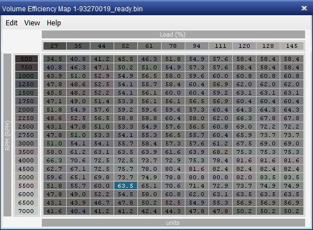Viewport: 313px width, 230px height.
Task: Click the Load column header 27
Action: coord(54,46)
